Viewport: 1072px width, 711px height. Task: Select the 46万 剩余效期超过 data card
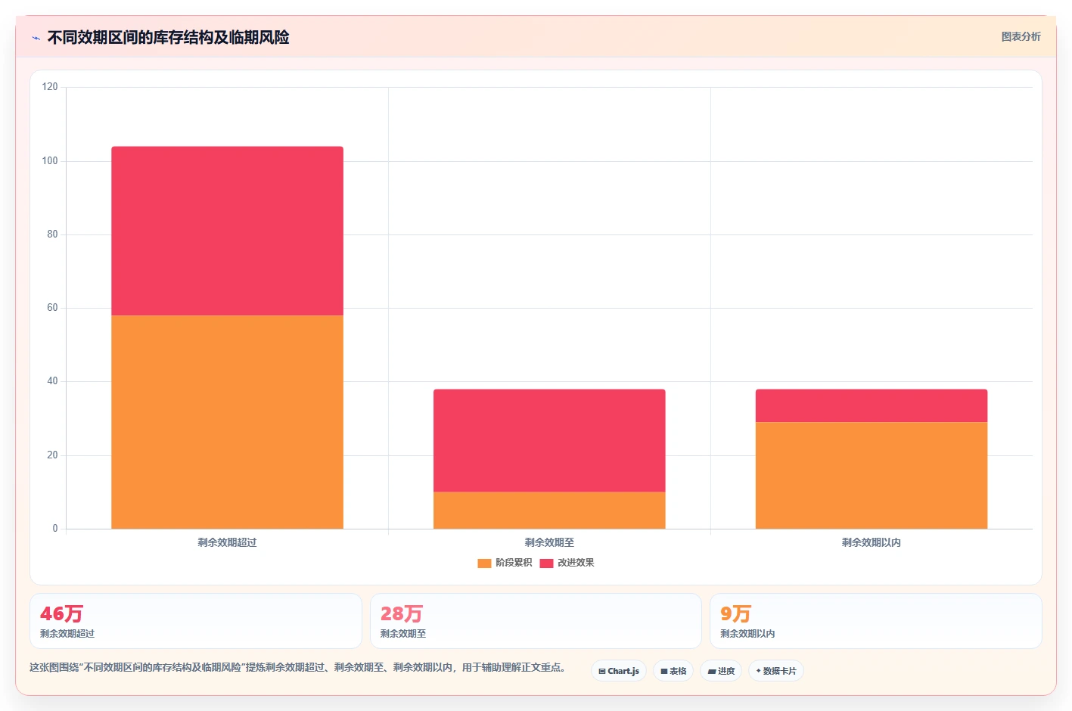(x=195, y=621)
